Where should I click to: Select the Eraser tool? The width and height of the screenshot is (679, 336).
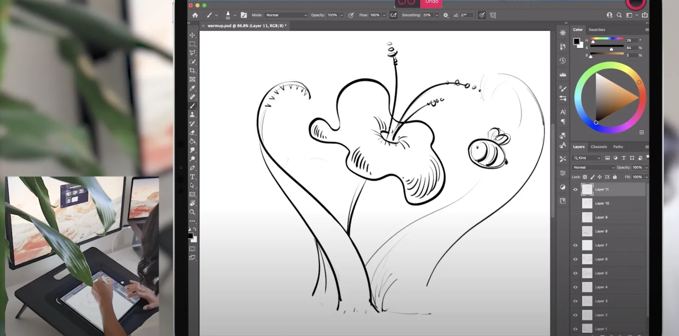192,132
